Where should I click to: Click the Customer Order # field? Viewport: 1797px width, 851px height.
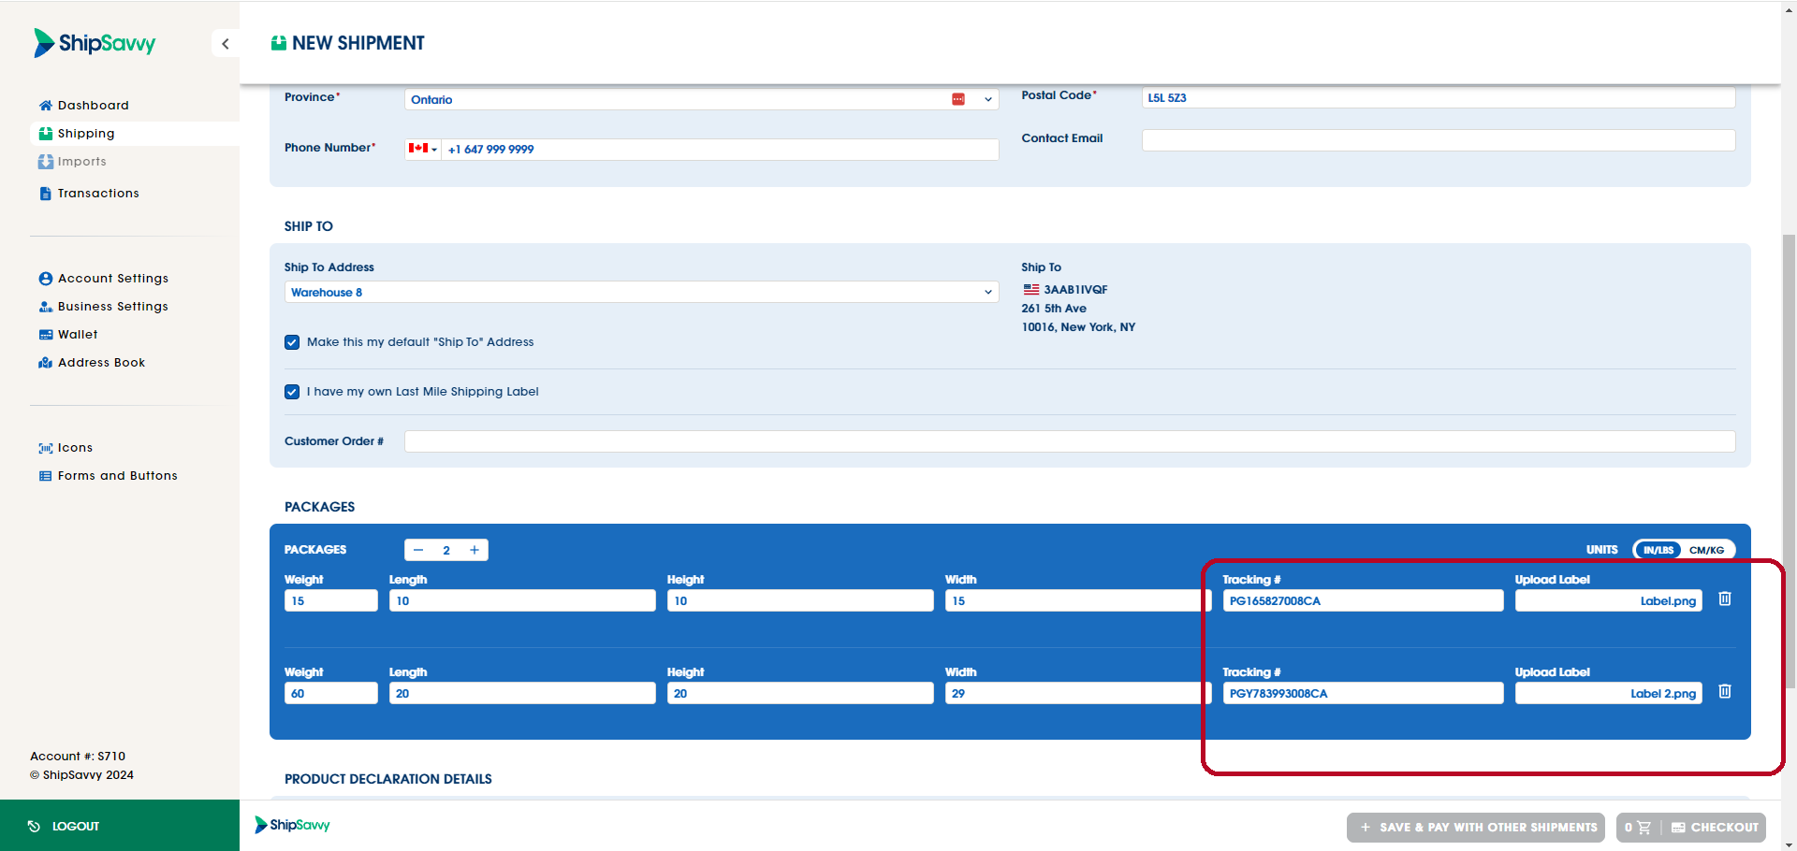coord(1070,441)
